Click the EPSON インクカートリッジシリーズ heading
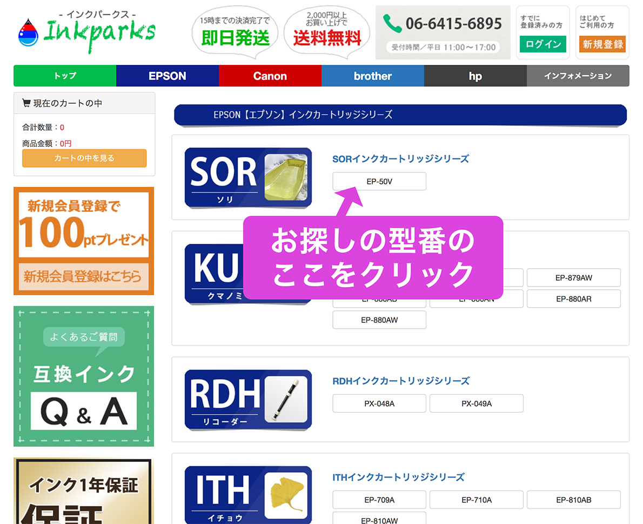The height and width of the screenshot is (524, 643). (x=400, y=115)
